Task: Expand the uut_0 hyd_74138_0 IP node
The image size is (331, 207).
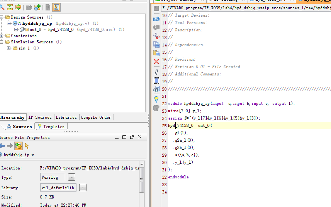Action: [16, 30]
